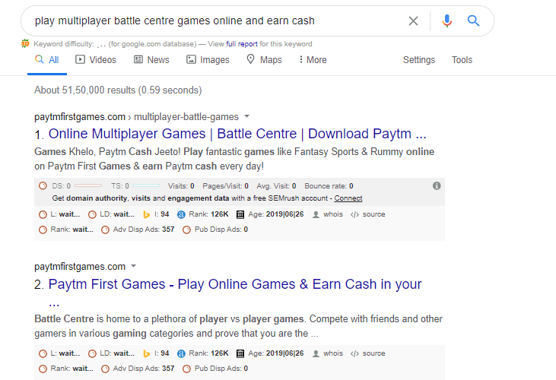Image resolution: width=556 pixels, height=380 pixels.
Task: Click Avg. Visit: 0 in first result
Action: click(277, 186)
